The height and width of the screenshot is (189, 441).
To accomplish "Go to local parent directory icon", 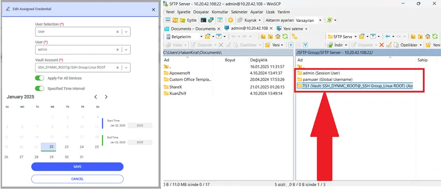I will [x=263, y=36].
